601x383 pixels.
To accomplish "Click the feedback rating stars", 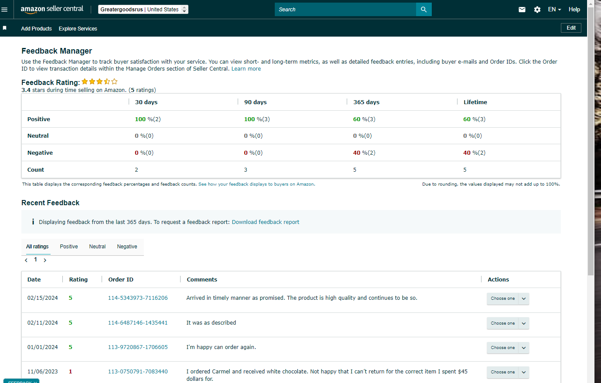I will pyautogui.click(x=99, y=81).
